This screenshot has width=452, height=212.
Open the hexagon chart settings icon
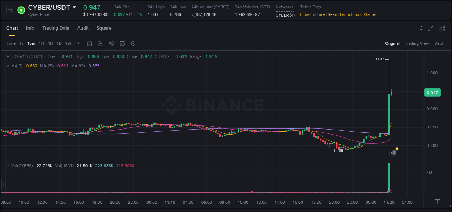pos(133,43)
